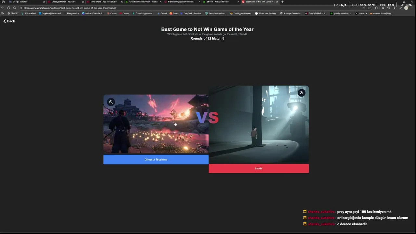Open The Biggest Gamer bookmark
This screenshot has height=234, width=416.
click(x=241, y=13)
